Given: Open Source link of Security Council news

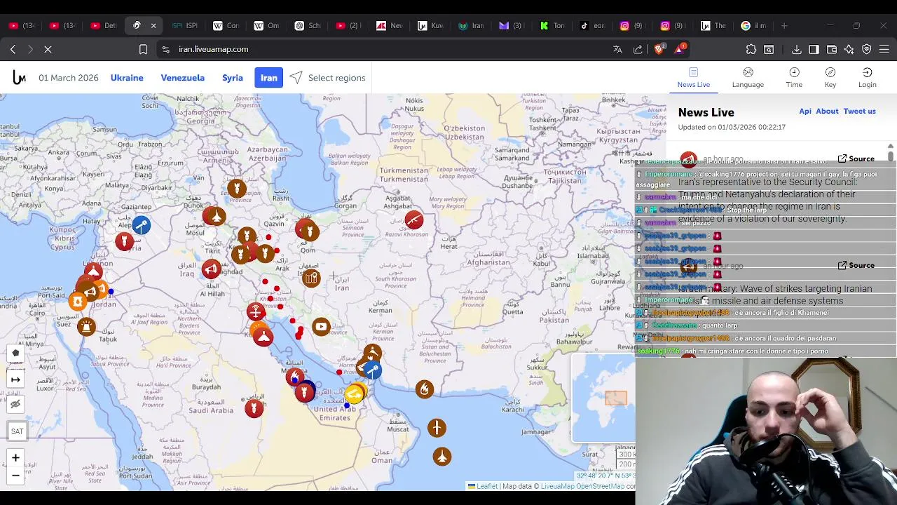Looking at the screenshot, I should pos(856,159).
